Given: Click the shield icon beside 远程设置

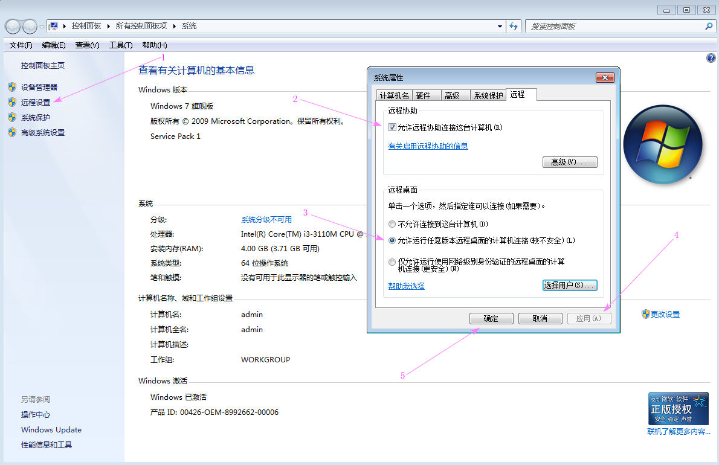Looking at the screenshot, I should click(x=13, y=101).
